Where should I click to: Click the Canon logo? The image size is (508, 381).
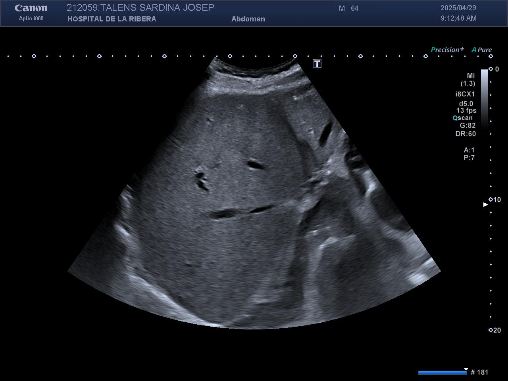click(x=31, y=8)
